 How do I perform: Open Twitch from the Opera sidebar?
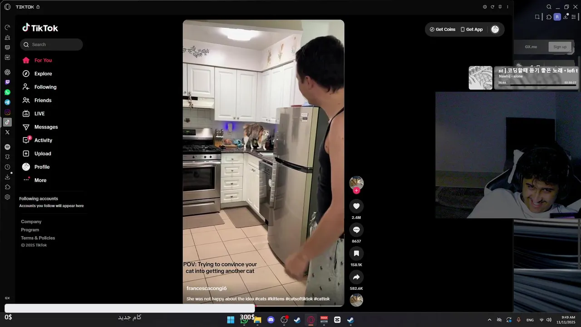[x=7, y=82]
